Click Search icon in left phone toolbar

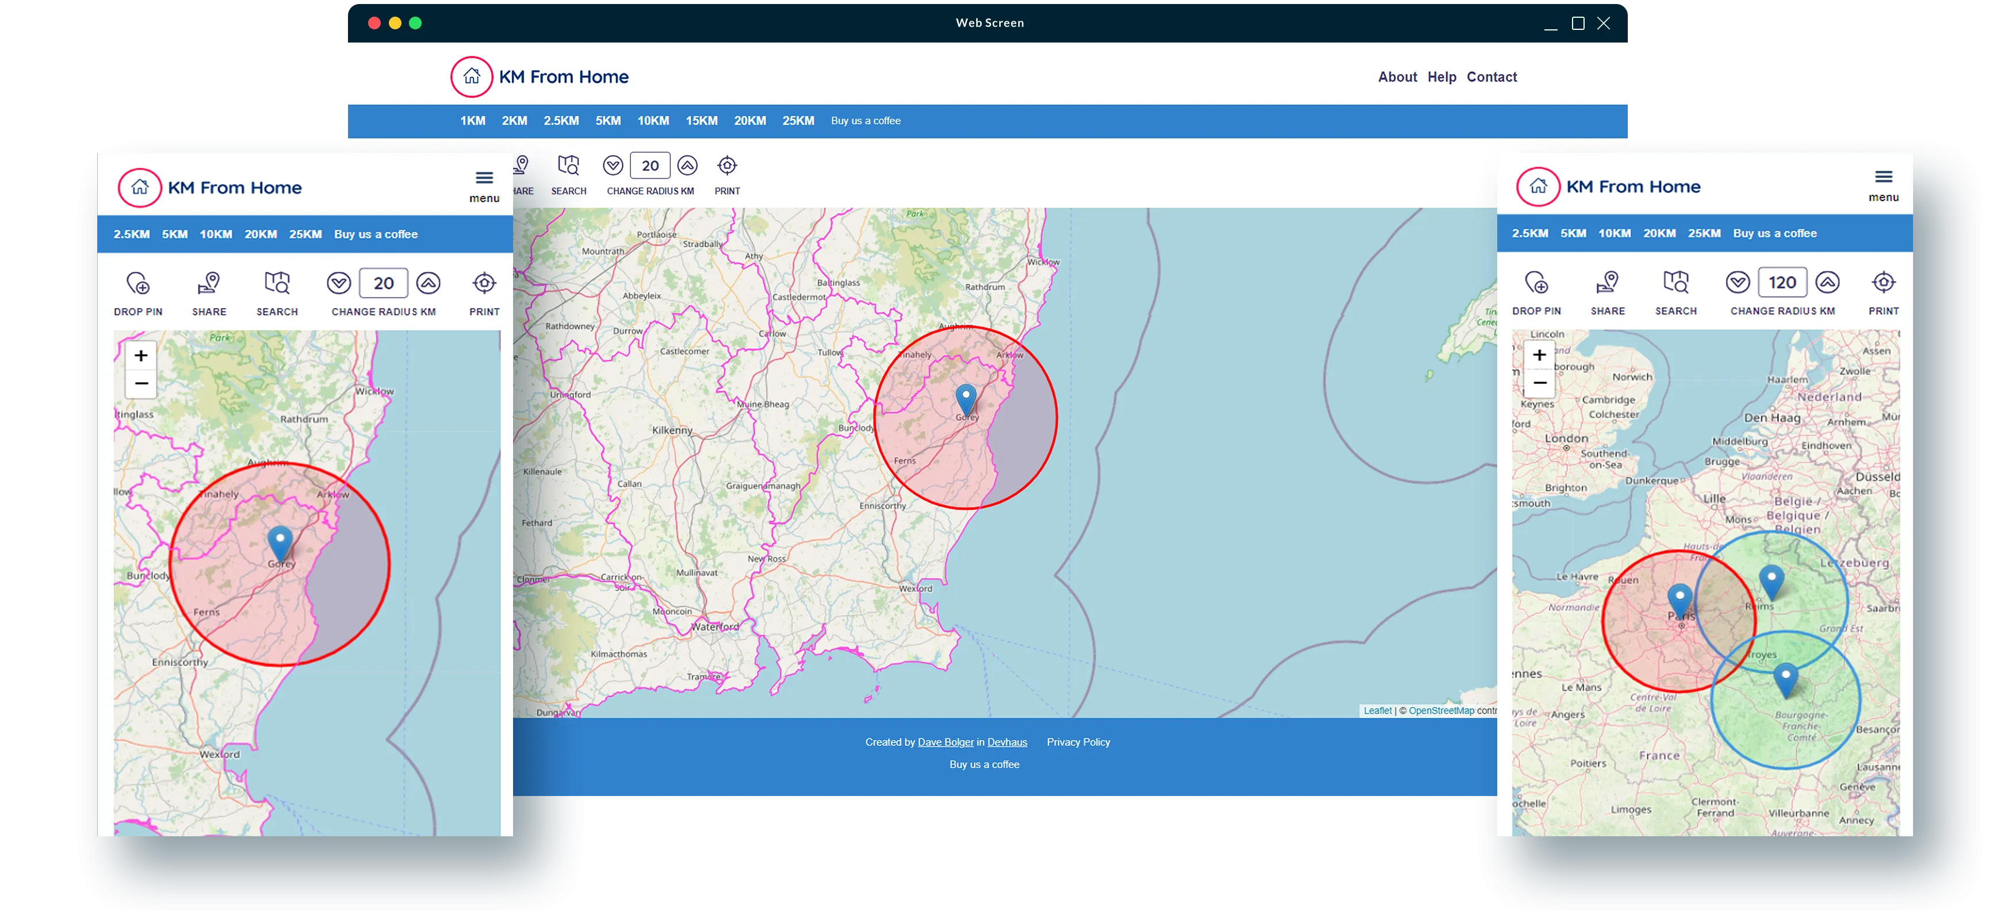pos(277,283)
